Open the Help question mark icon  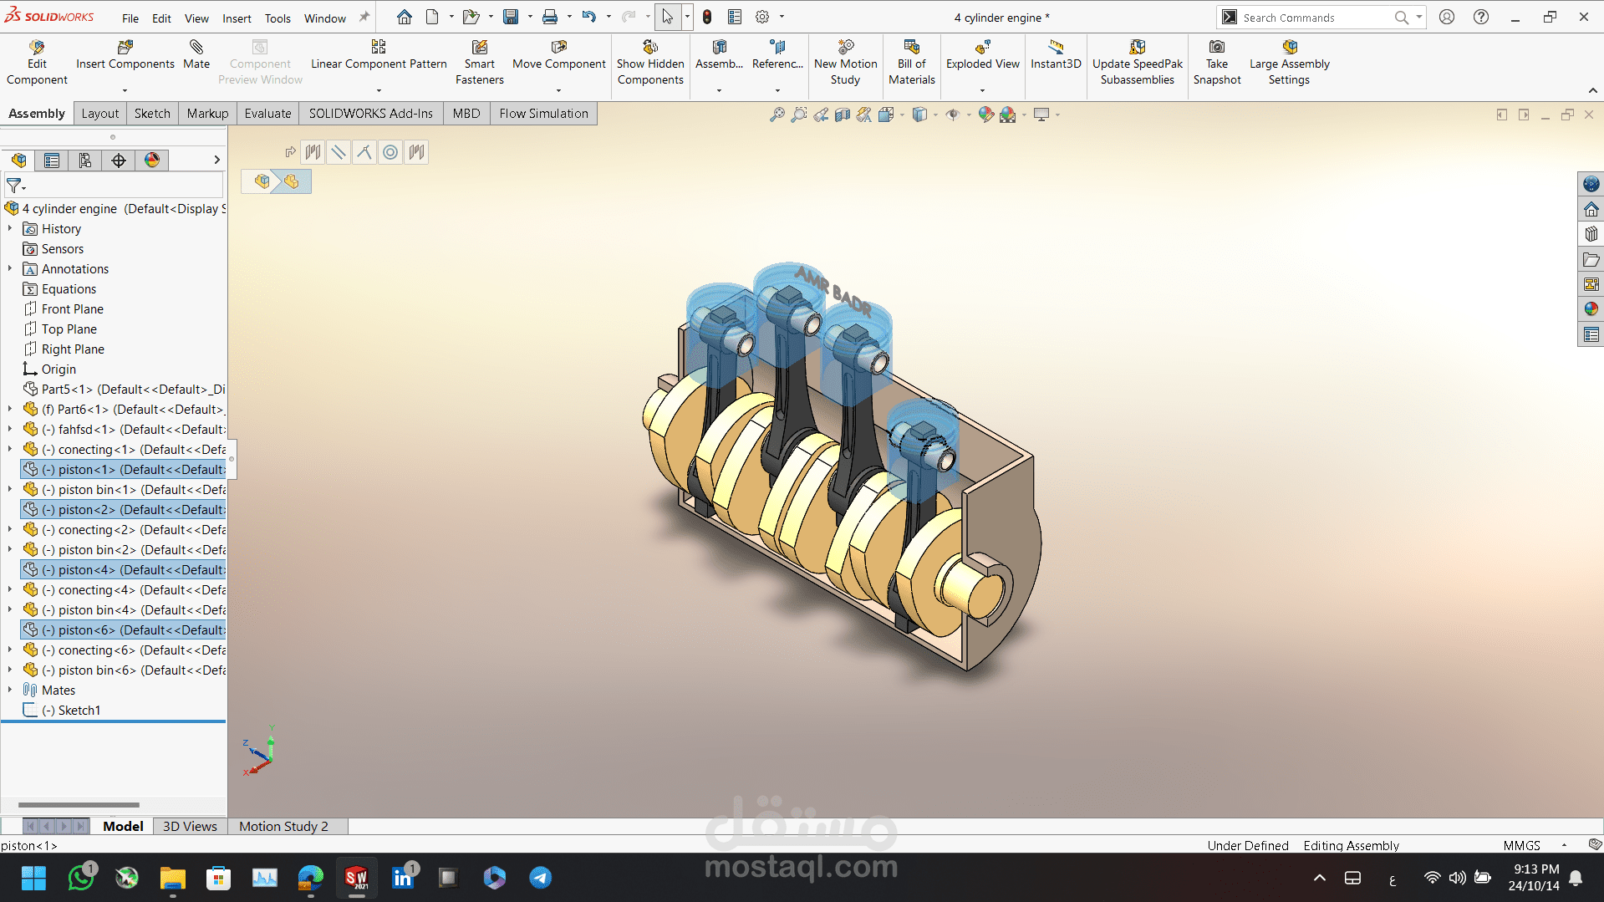pos(1481,17)
